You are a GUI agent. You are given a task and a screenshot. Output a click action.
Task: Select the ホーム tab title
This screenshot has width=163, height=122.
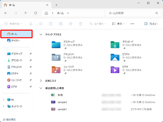pyautogui.click(x=12, y=5)
